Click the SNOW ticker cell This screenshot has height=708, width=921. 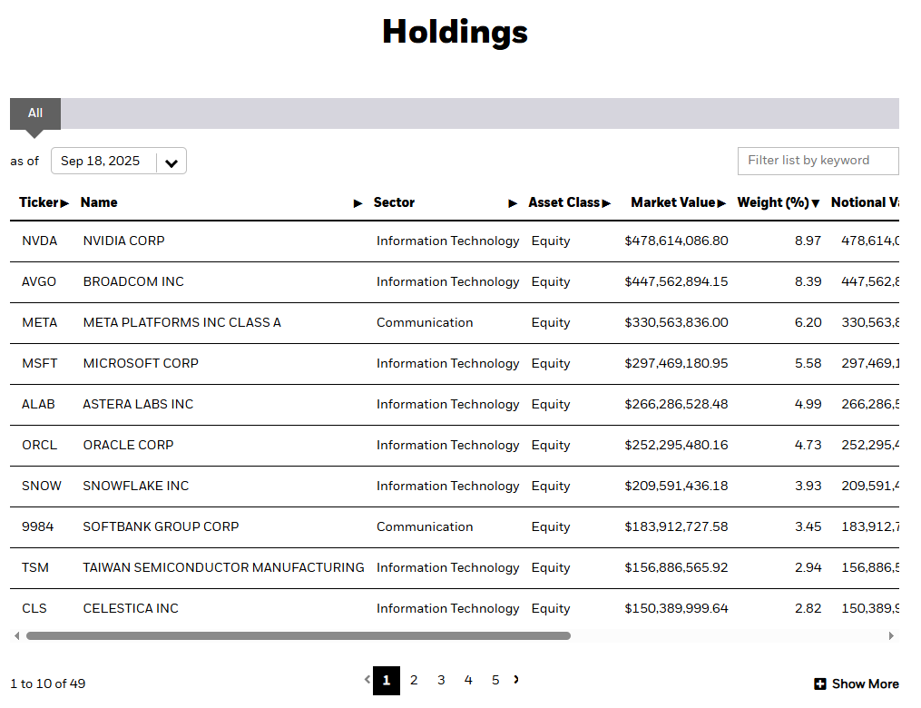click(x=41, y=486)
